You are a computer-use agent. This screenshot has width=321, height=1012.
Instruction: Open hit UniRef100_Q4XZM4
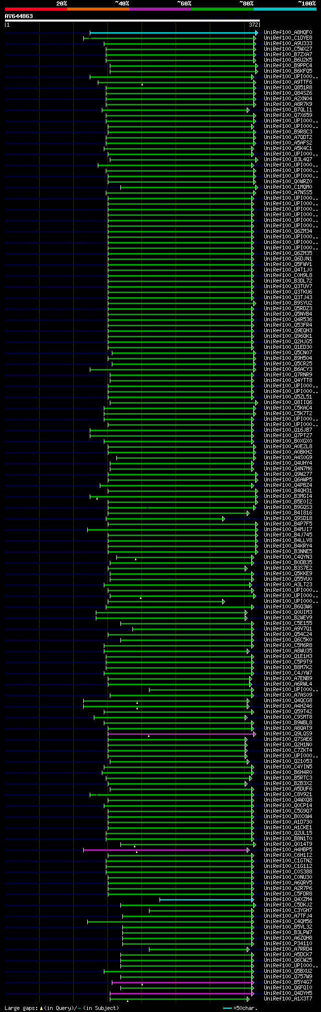click(x=288, y=900)
